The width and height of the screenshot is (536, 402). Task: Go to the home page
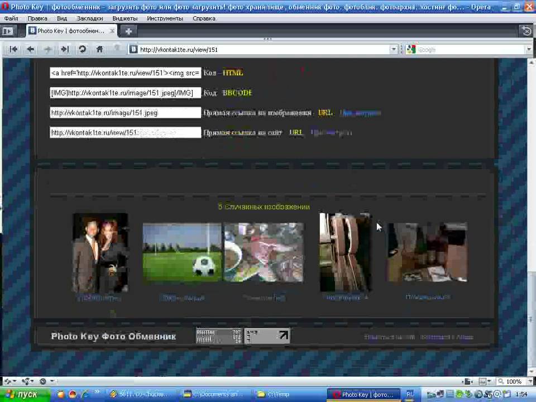(99, 50)
